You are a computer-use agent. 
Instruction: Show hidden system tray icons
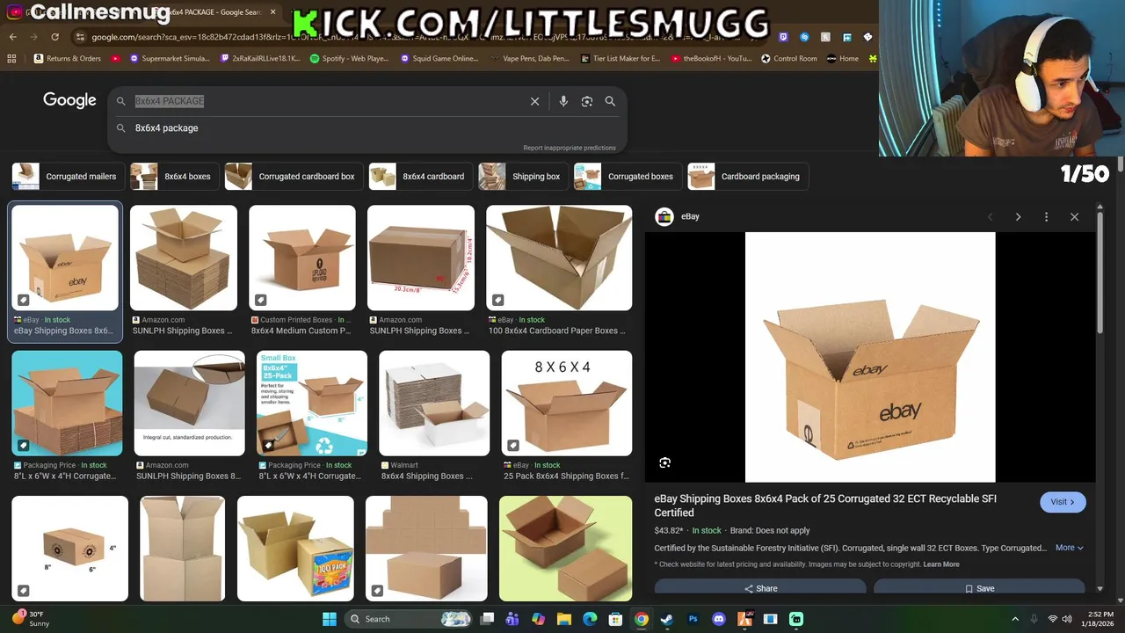tap(1015, 619)
